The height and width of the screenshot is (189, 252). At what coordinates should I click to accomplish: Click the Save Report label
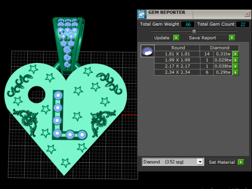point(203,38)
